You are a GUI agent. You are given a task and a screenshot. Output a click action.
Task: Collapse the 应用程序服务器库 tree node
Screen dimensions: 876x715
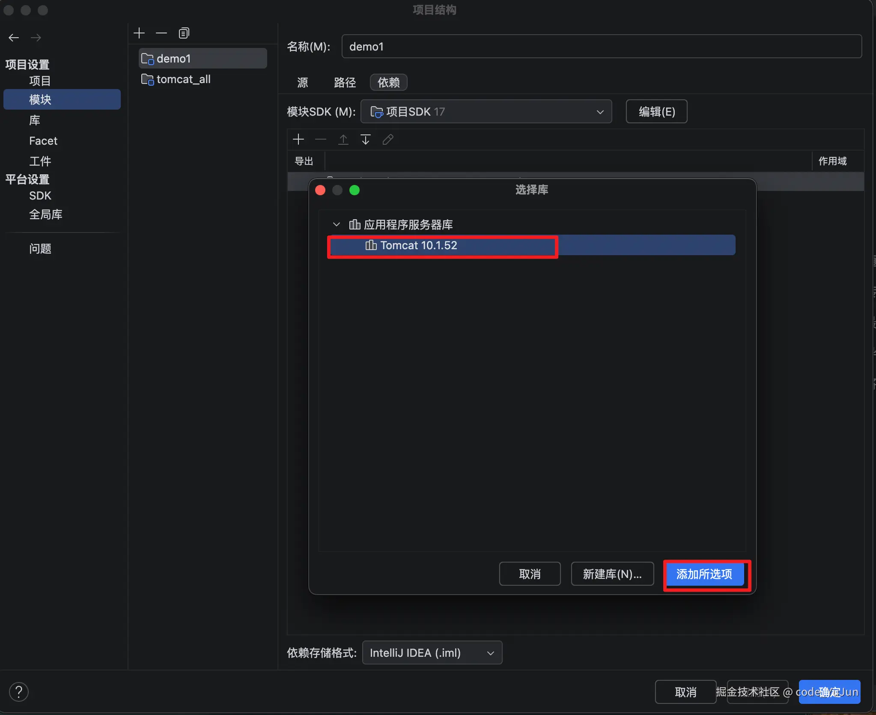click(x=337, y=224)
